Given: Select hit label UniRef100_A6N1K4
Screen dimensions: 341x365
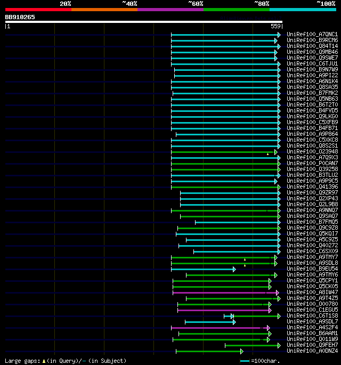Looking at the screenshot, I should point(312,81).
